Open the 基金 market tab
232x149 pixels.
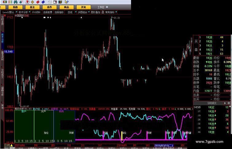coord(33,7)
